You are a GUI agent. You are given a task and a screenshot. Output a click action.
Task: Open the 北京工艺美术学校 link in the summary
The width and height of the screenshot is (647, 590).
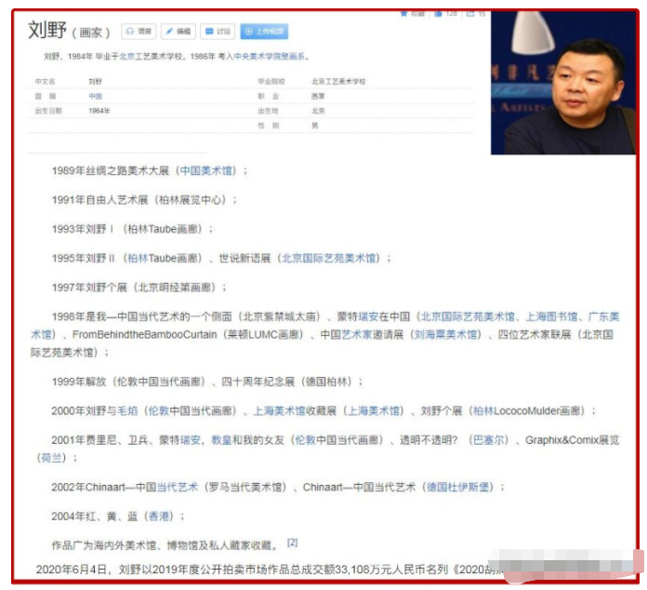[x=151, y=57]
